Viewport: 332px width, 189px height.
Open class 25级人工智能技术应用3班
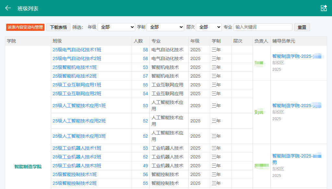pos(79,136)
